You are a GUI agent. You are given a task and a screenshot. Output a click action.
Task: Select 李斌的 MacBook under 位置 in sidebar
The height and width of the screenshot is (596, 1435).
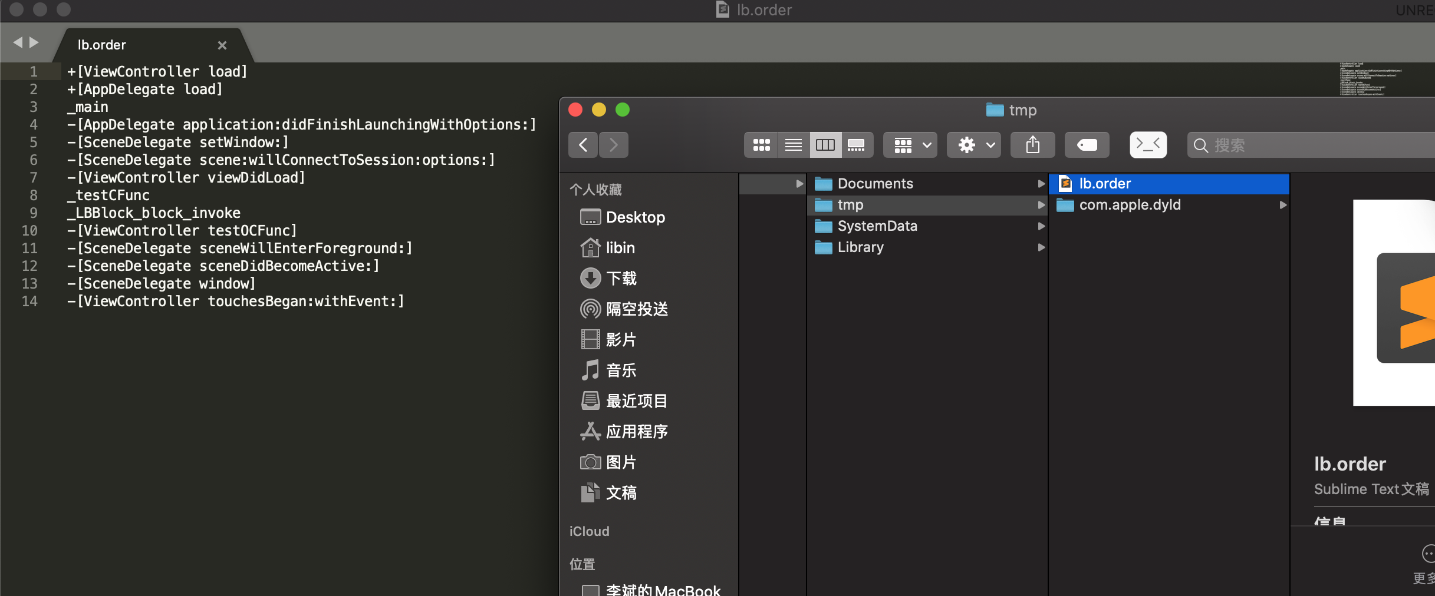point(651,590)
